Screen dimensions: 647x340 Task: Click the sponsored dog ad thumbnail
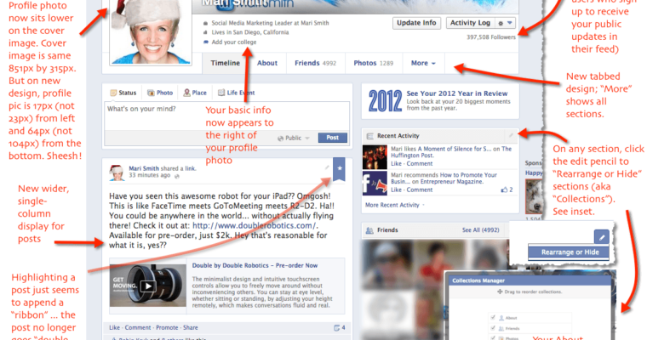tap(534, 196)
